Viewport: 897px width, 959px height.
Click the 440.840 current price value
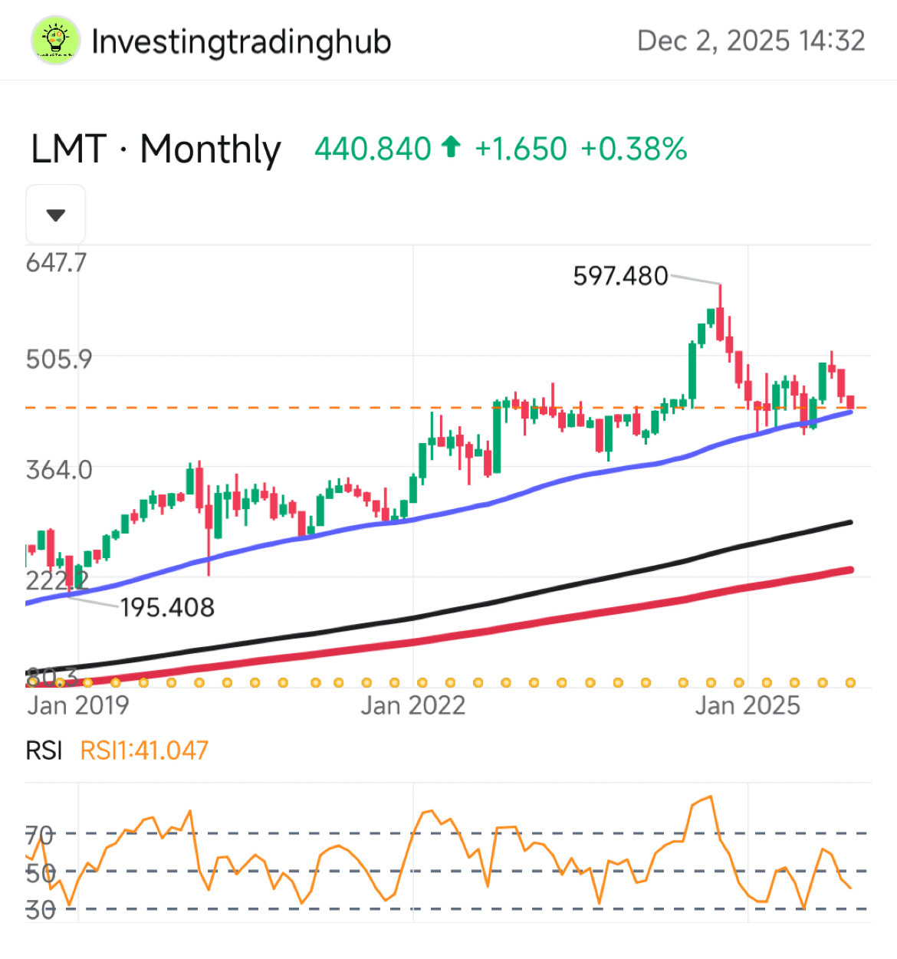(x=373, y=149)
